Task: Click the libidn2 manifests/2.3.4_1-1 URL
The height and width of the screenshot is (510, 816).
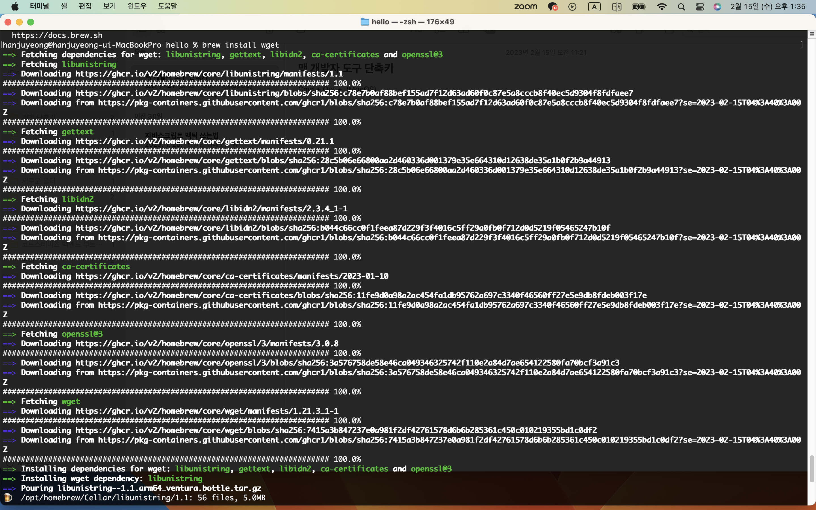Action: point(211,209)
